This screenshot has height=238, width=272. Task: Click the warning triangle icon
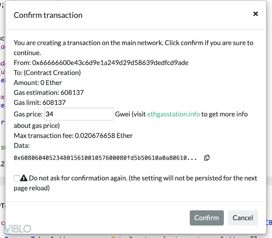(x=24, y=178)
